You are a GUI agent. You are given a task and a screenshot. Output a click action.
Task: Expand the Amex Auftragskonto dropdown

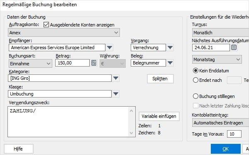coord(64,33)
